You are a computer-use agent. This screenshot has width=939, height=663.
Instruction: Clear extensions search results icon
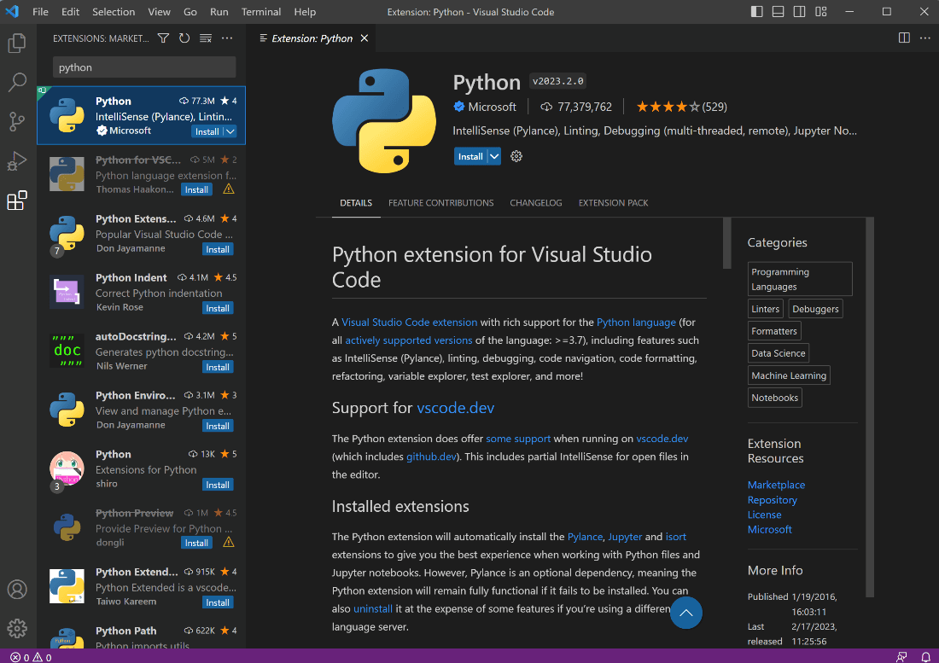206,38
